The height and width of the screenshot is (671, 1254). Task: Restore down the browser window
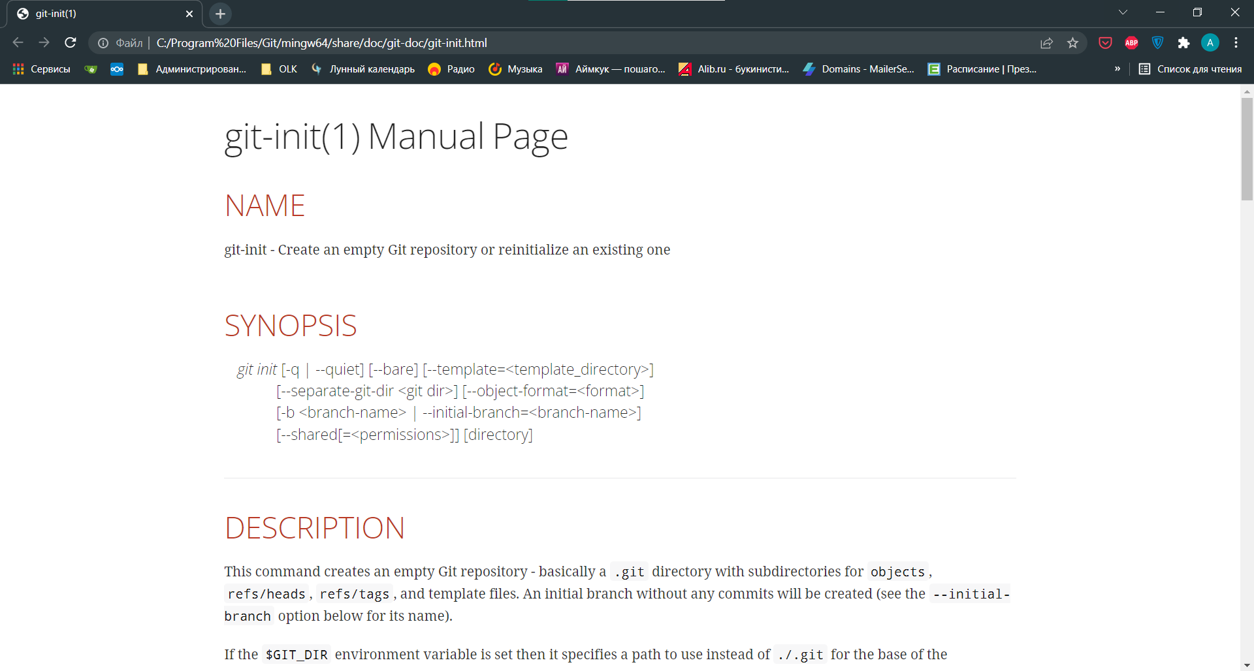coord(1197,12)
